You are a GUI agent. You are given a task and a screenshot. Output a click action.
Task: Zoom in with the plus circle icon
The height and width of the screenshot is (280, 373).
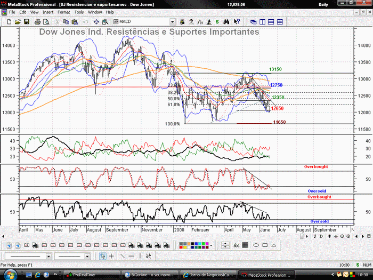348,236
